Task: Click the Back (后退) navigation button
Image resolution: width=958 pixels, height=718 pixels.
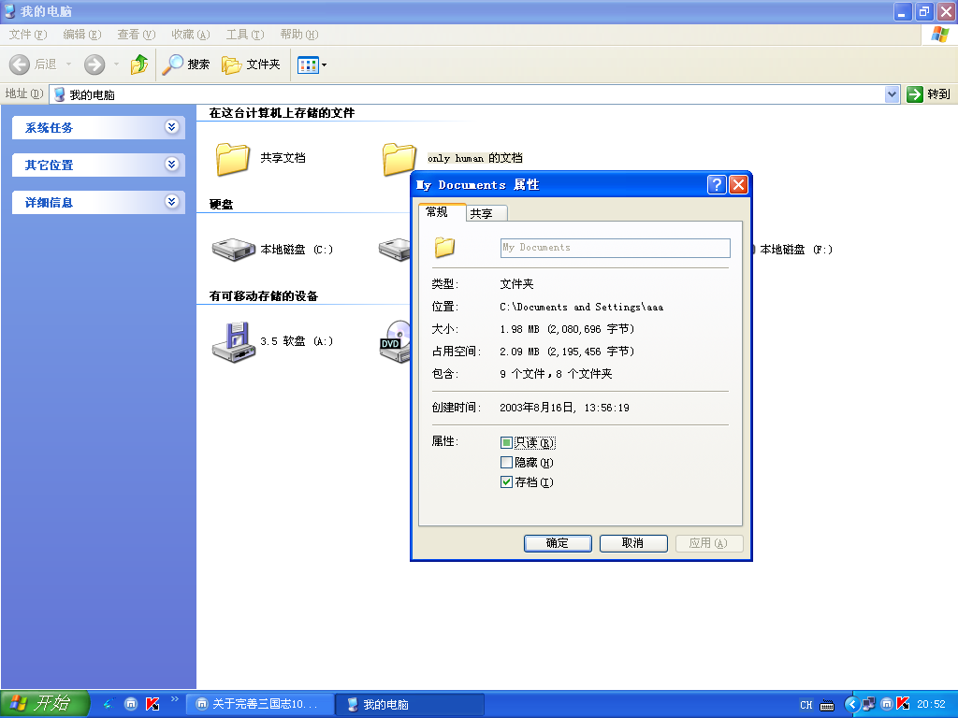Action: pos(33,65)
